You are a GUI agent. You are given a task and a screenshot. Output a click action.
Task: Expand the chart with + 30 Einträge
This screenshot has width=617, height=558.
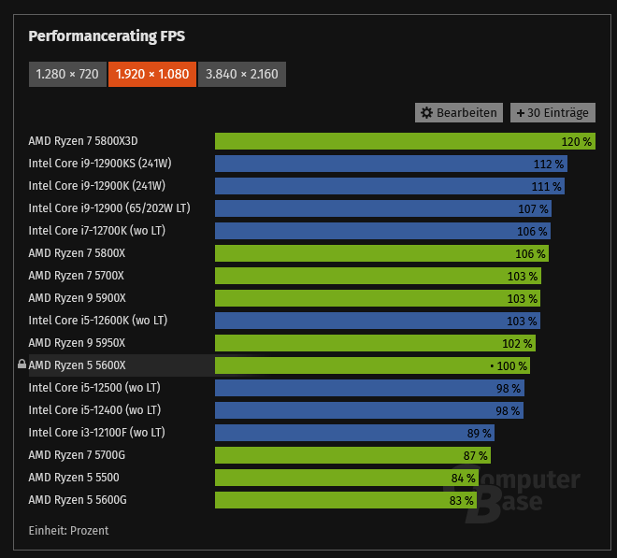pos(552,112)
